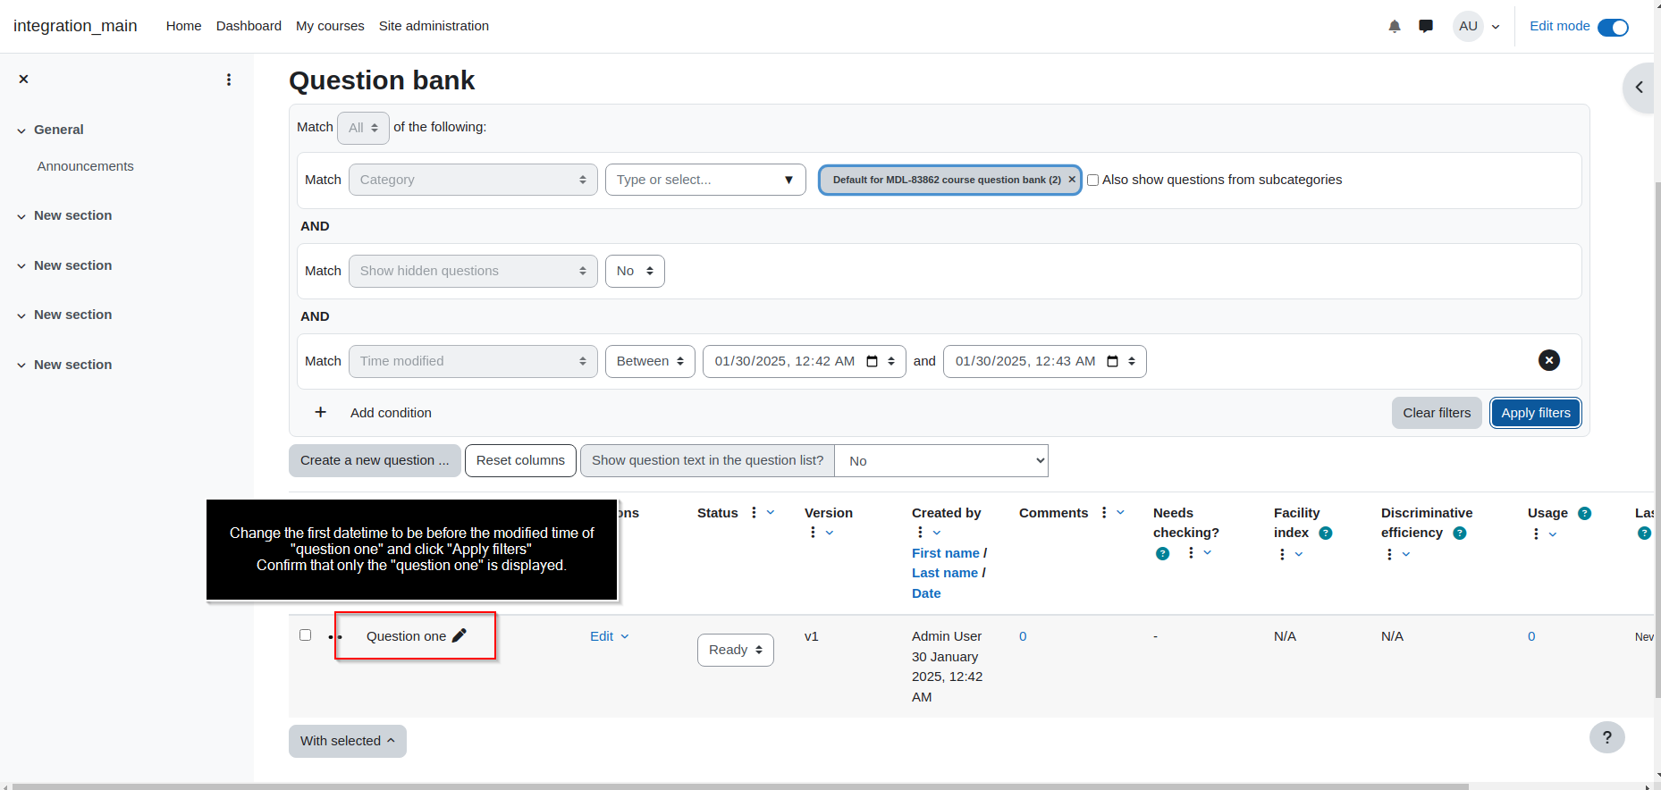This screenshot has height=790, width=1661.
Task: Open Site administration
Action: coord(434,26)
